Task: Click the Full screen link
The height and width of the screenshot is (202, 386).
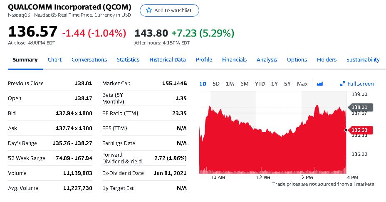Action: [360, 84]
